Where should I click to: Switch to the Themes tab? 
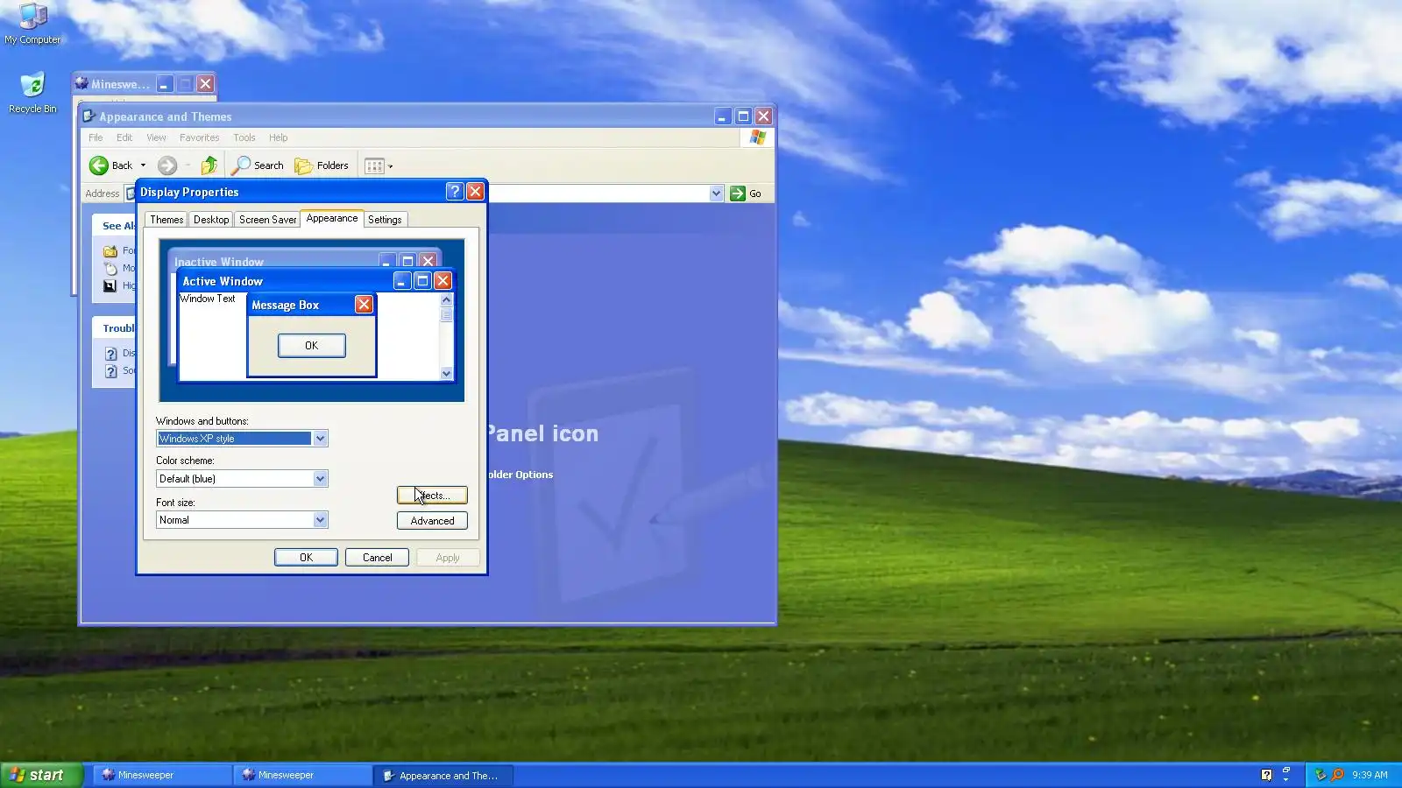click(x=166, y=220)
